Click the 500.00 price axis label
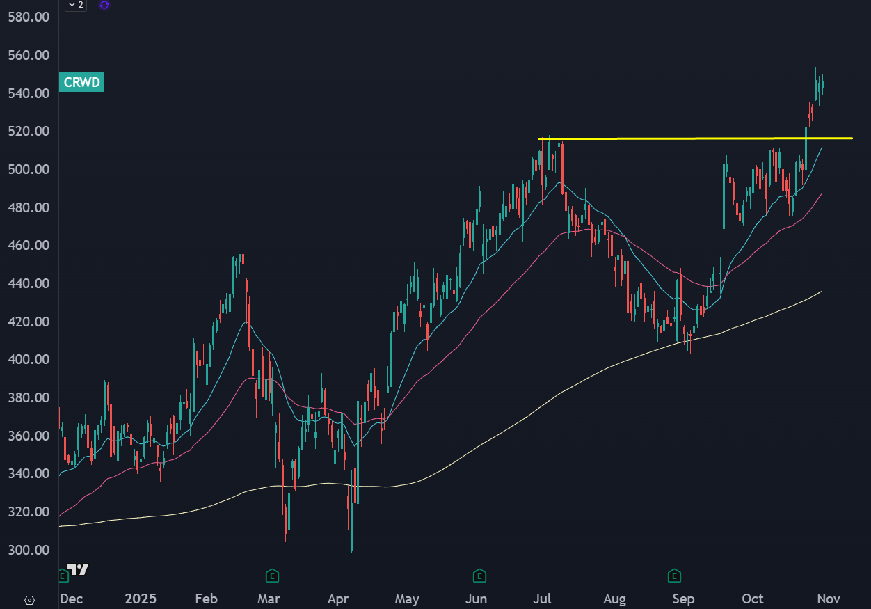 (x=28, y=169)
